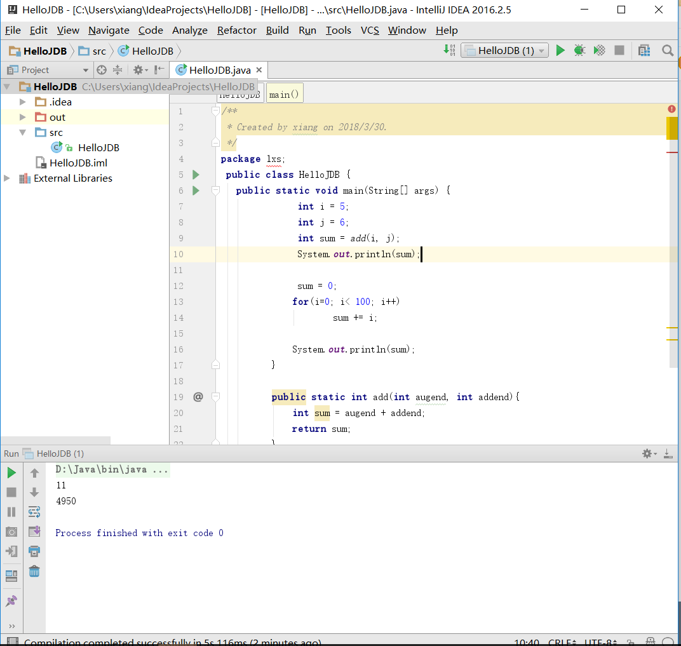Click the @ gutter icon on line 19

click(198, 396)
